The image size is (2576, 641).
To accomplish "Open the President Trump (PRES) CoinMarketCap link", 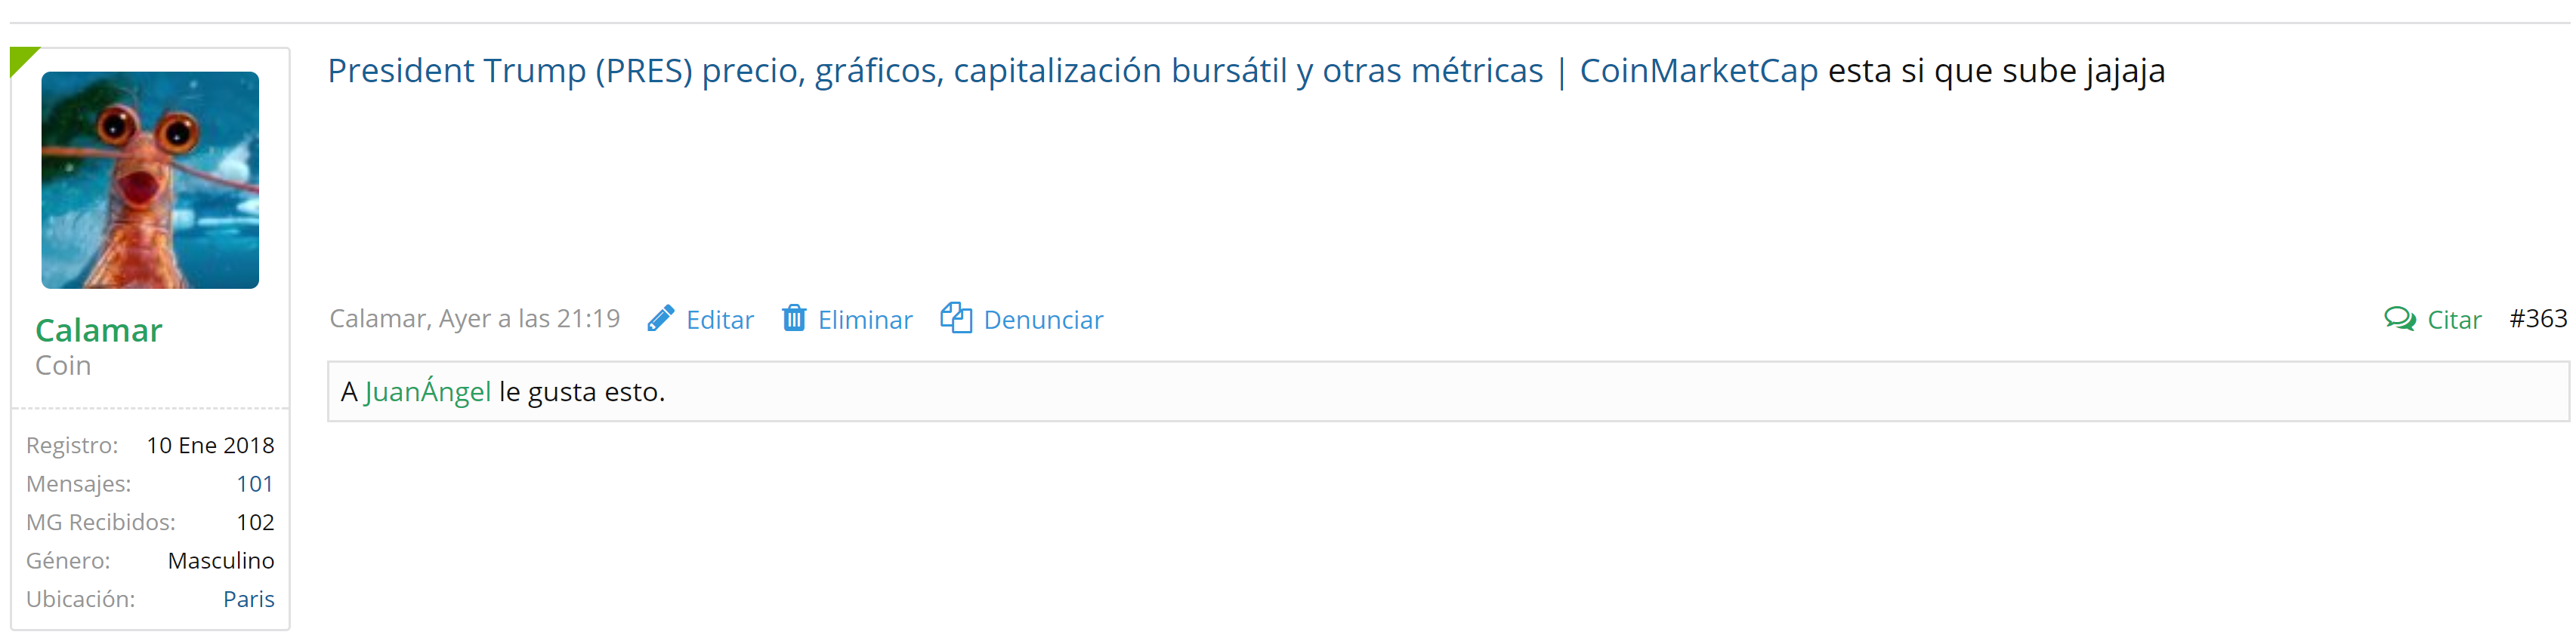I will (x=1072, y=71).
